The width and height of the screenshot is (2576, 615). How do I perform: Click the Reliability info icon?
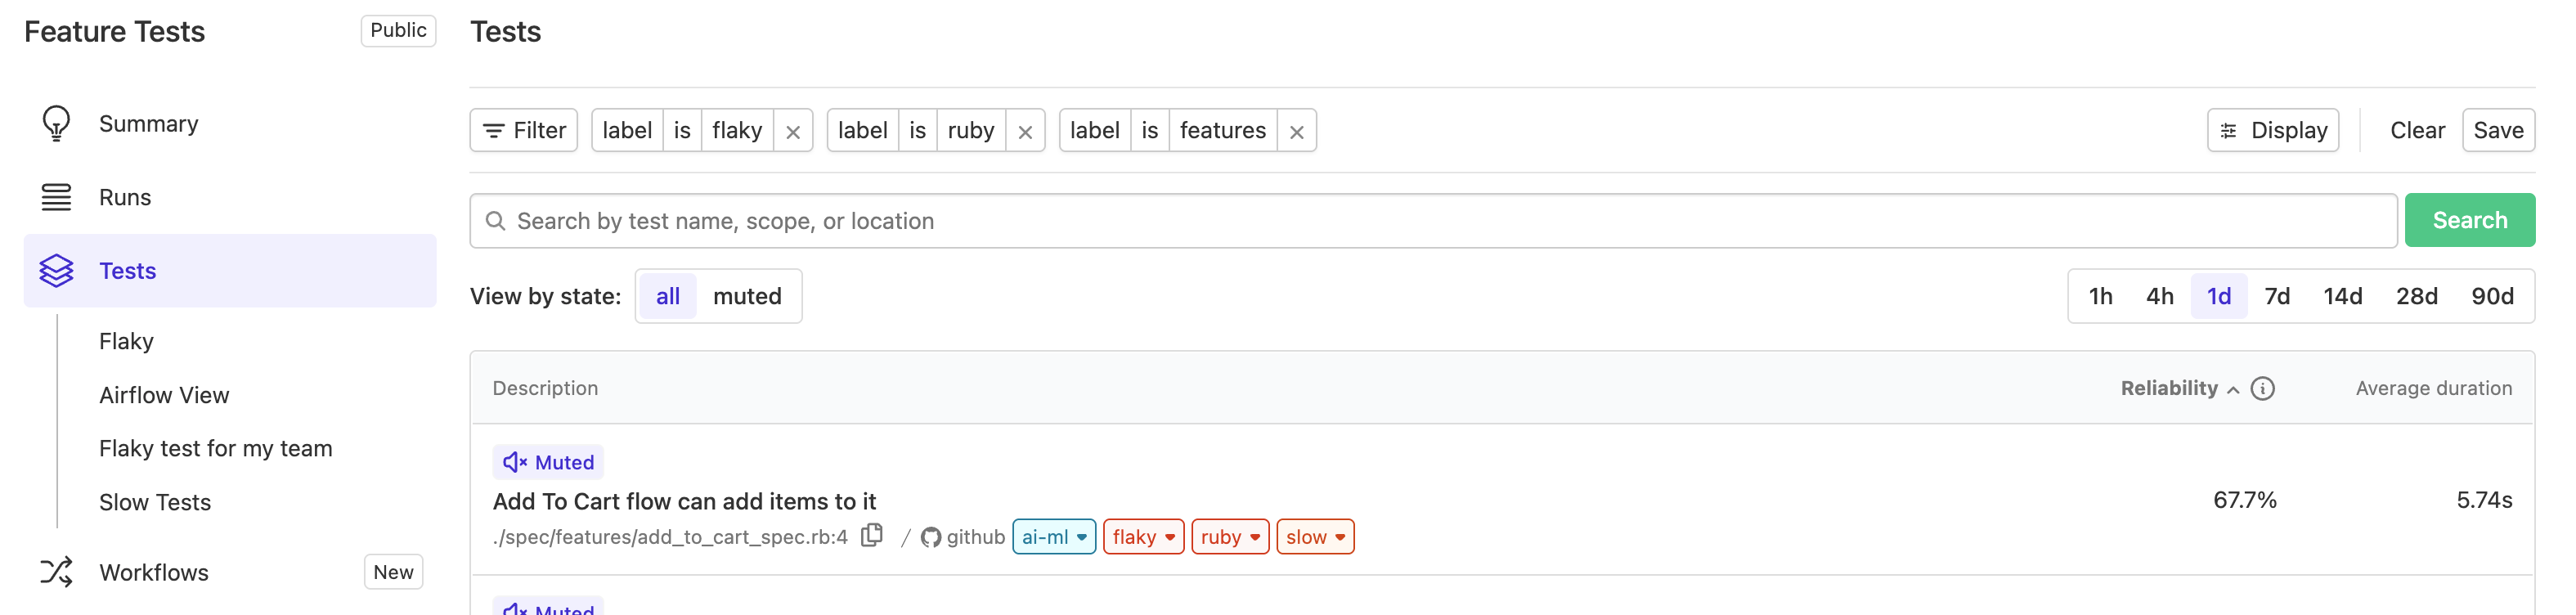point(2262,389)
